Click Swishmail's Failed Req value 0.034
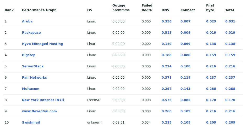Screen dimensions: 246x128 click(146, 122)
